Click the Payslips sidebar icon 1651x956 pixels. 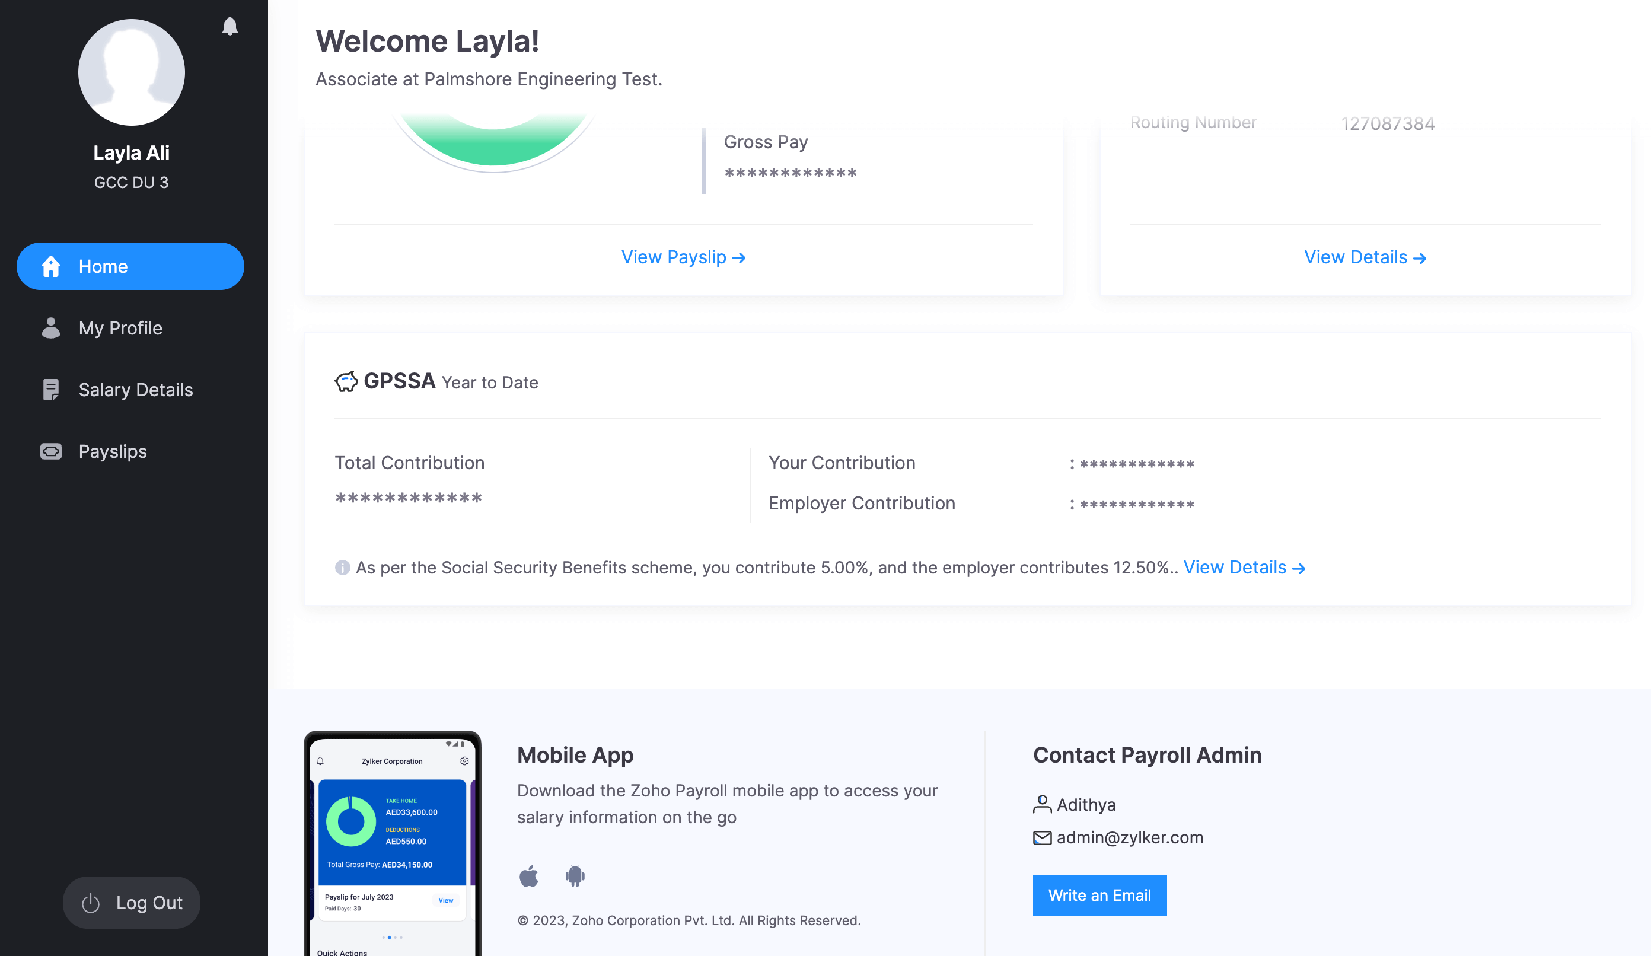click(x=50, y=451)
